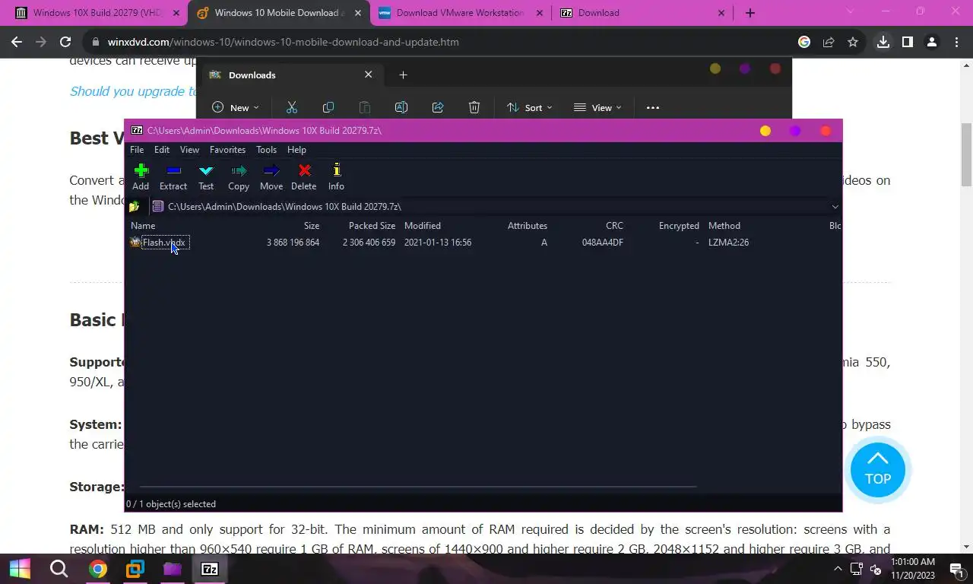
Task: Click the 7-Zip horizontal scrollbar
Action: click(x=417, y=487)
